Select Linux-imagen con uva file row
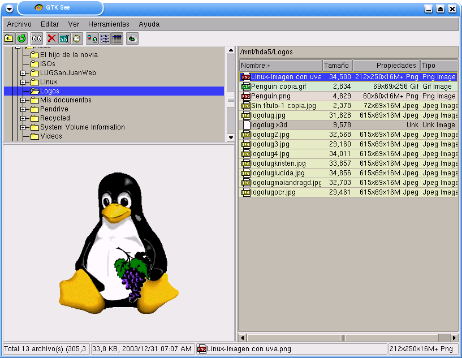This screenshot has height=358, width=462. (x=348, y=77)
